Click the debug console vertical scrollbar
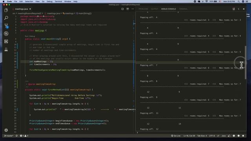The height and width of the screenshot is (141, 251). point(246,62)
